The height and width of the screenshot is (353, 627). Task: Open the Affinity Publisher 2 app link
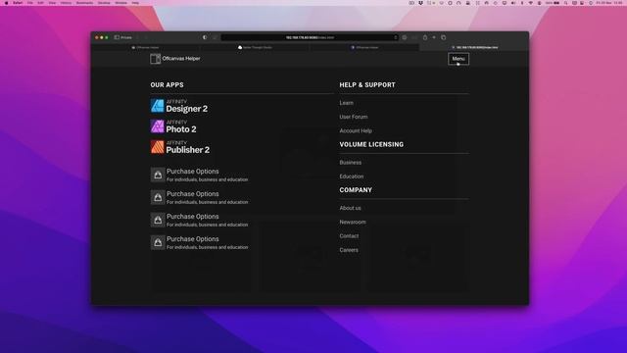[180, 147]
